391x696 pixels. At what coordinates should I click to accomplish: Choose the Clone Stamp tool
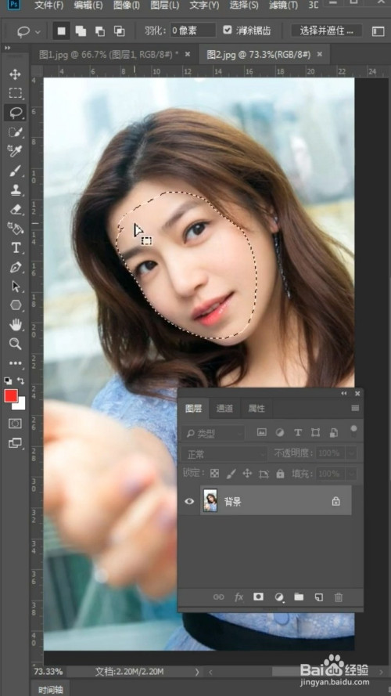[x=15, y=190]
